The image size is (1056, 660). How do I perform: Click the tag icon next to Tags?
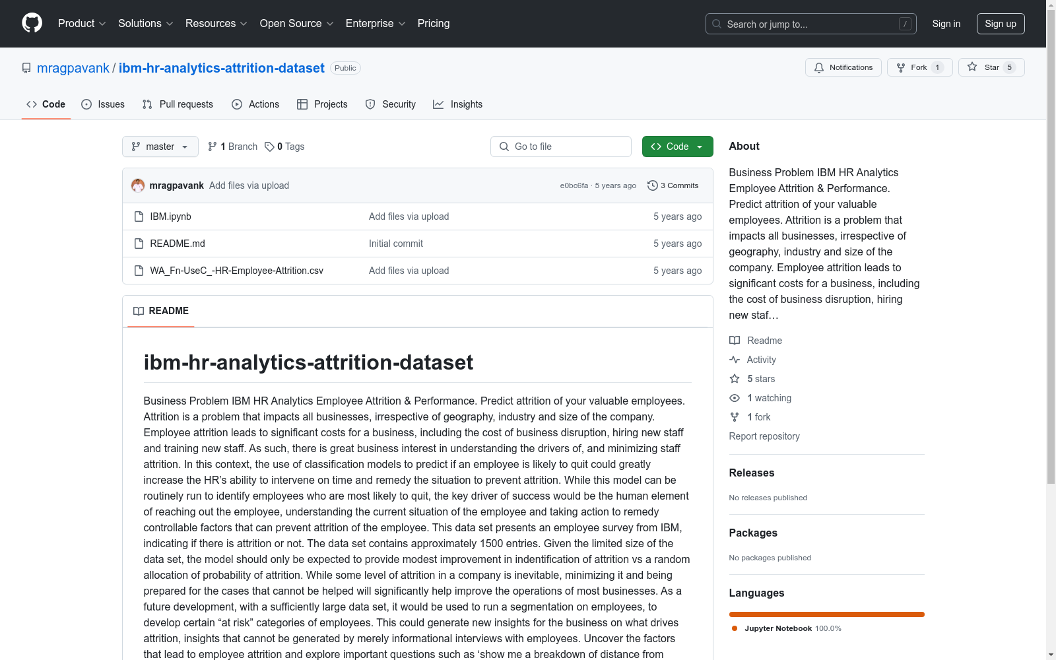coord(269,147)
